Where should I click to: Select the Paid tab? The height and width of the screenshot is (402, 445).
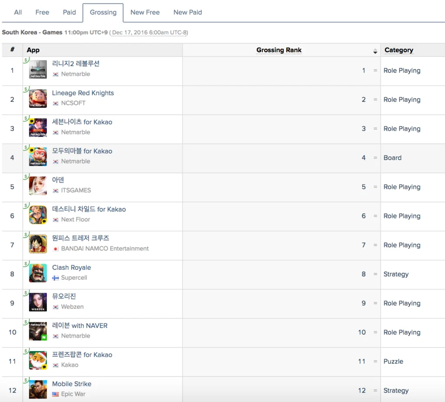[x=69, y=12]
